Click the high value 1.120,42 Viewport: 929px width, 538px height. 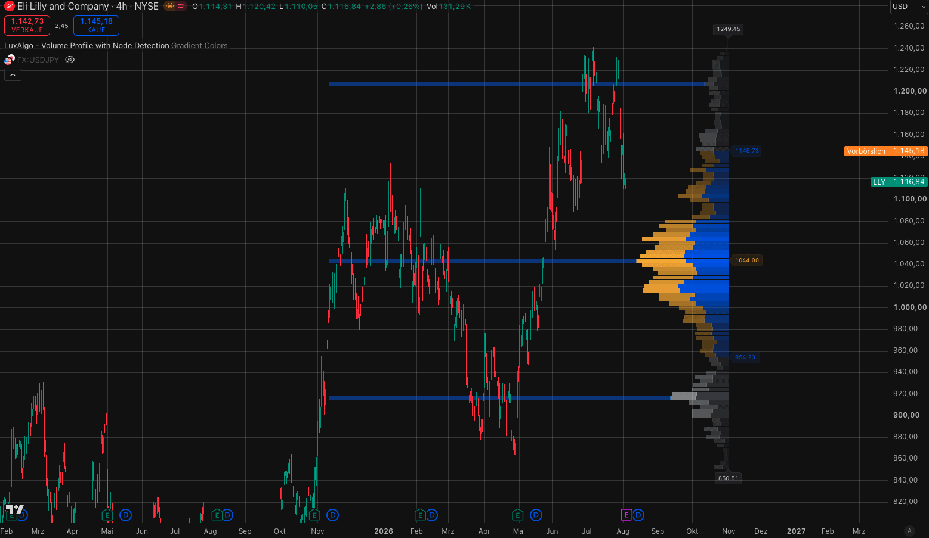260,7
